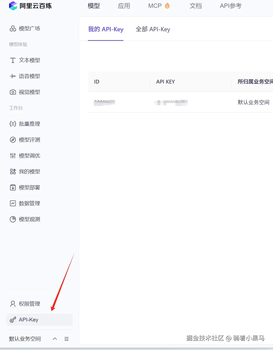
Task: Open the 模型 top navigation item
Action: coord(94,6)
